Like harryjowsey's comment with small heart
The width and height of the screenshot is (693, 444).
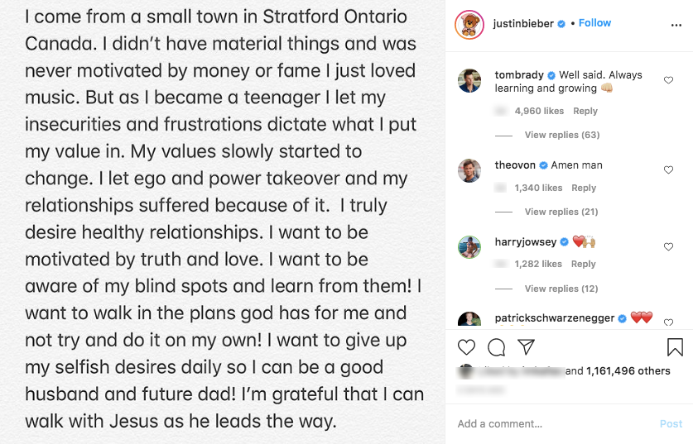coord(668,246)
